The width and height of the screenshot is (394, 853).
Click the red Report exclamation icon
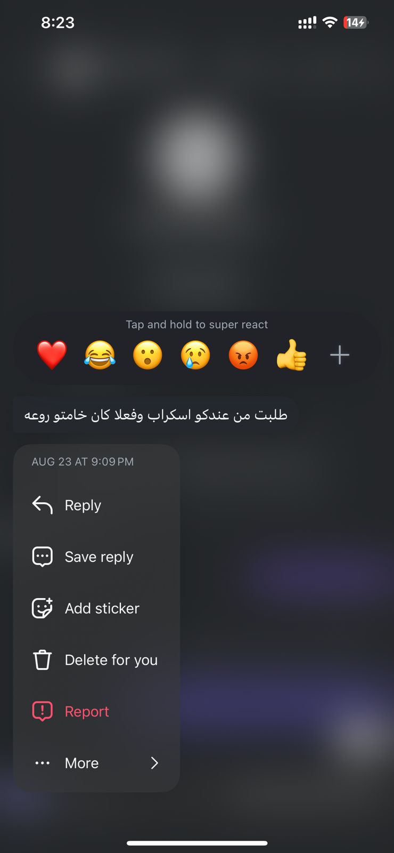pyautogui.click(x=43, y=711)
